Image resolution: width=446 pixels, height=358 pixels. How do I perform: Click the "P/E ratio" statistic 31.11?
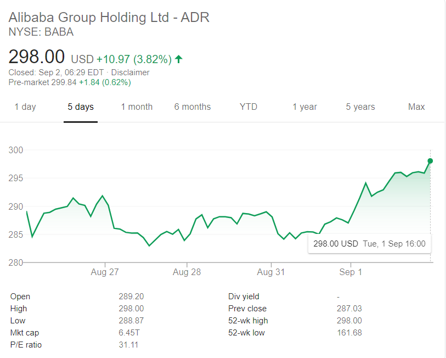(127, 344)
